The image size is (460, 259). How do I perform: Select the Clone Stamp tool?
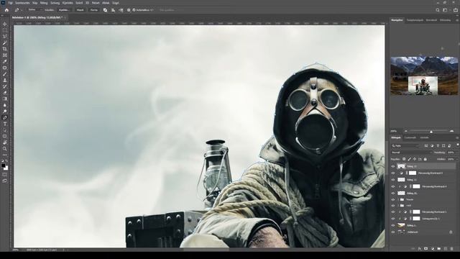tap(5, 80)
